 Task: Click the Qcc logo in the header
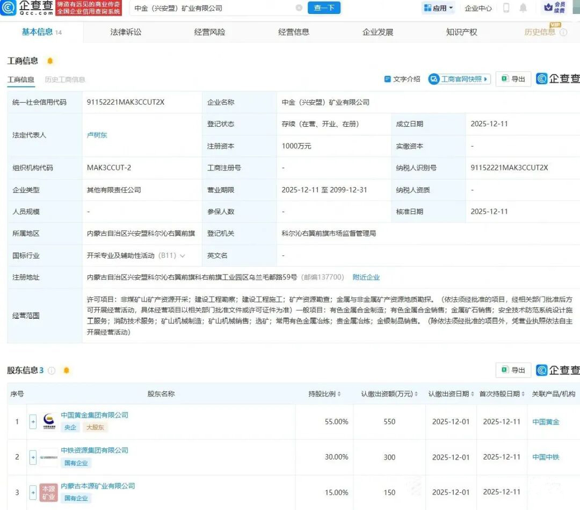[x=27, y=8]
